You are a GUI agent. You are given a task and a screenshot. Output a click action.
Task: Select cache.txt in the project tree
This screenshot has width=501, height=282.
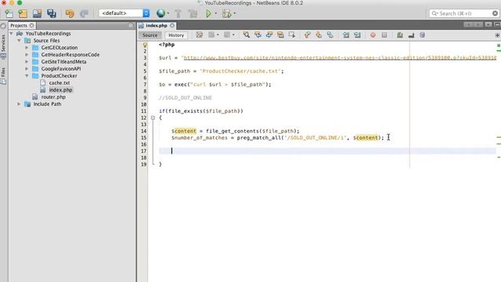[x=59, y=83]
